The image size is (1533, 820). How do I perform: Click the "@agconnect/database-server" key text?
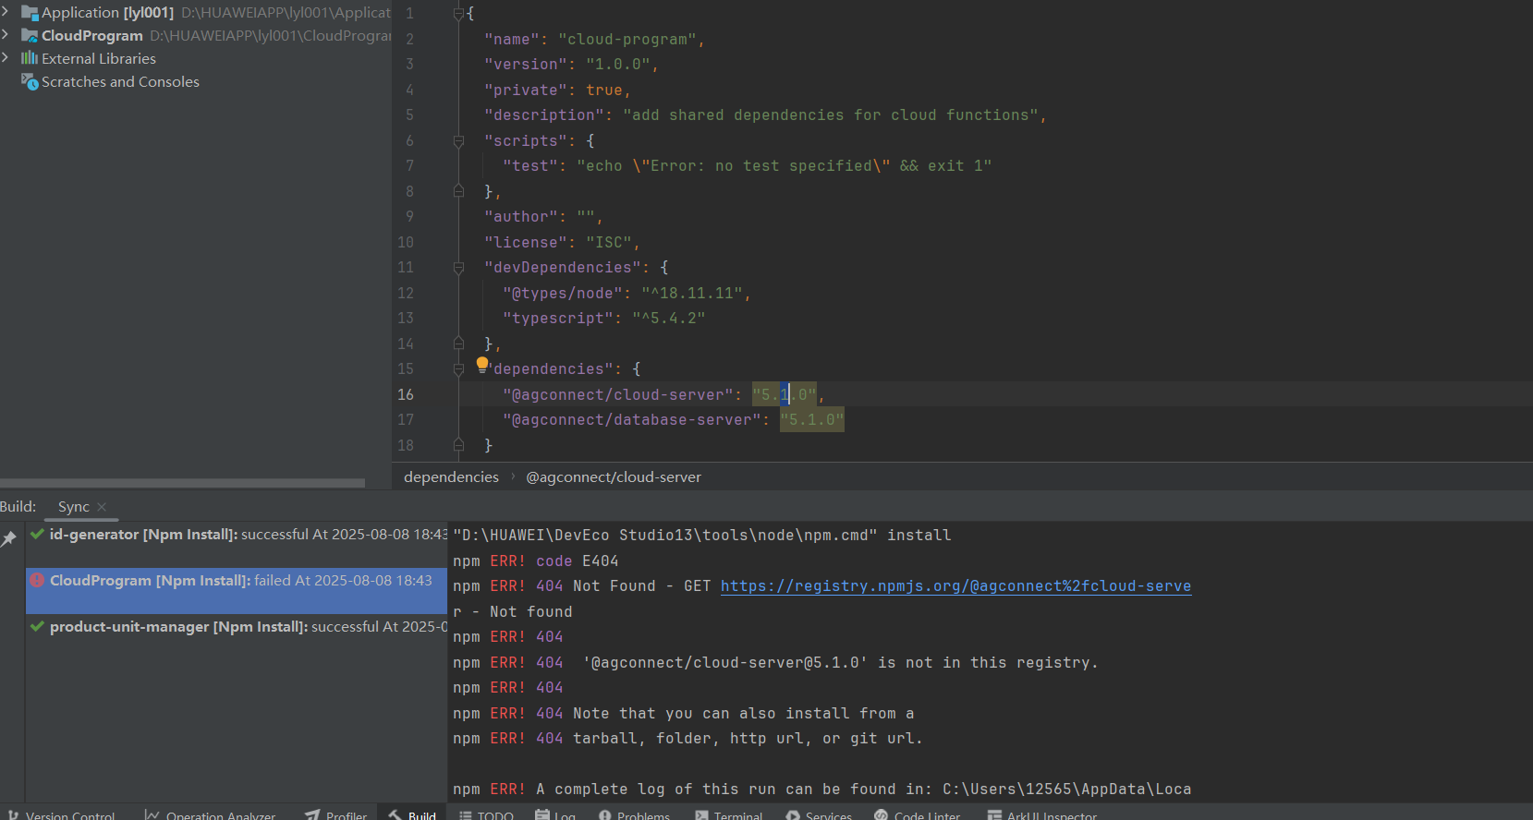point(632,420)
